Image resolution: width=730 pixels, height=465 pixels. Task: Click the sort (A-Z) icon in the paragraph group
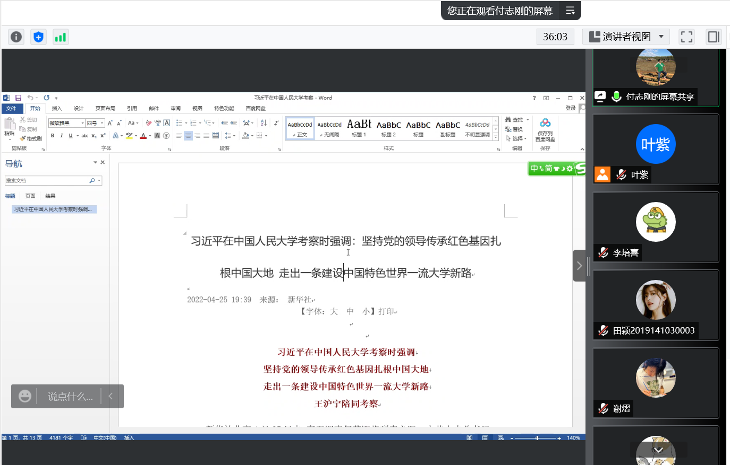pyautogui.click(x=264, y=123)
